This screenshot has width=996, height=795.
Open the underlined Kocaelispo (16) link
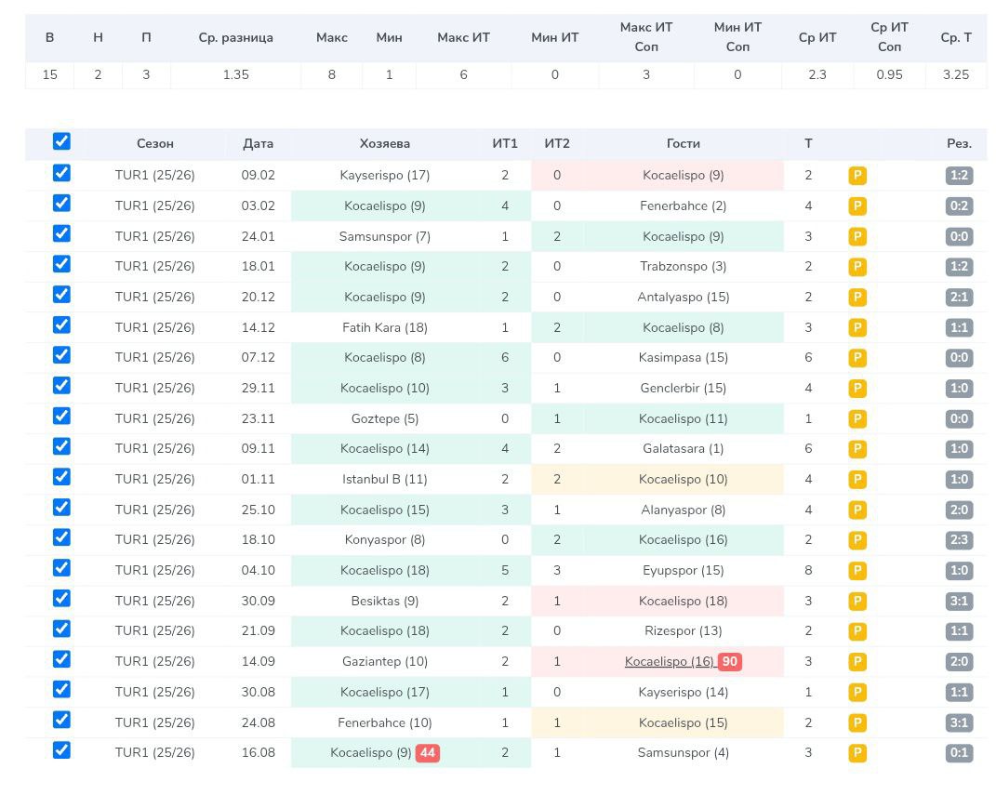669,662
